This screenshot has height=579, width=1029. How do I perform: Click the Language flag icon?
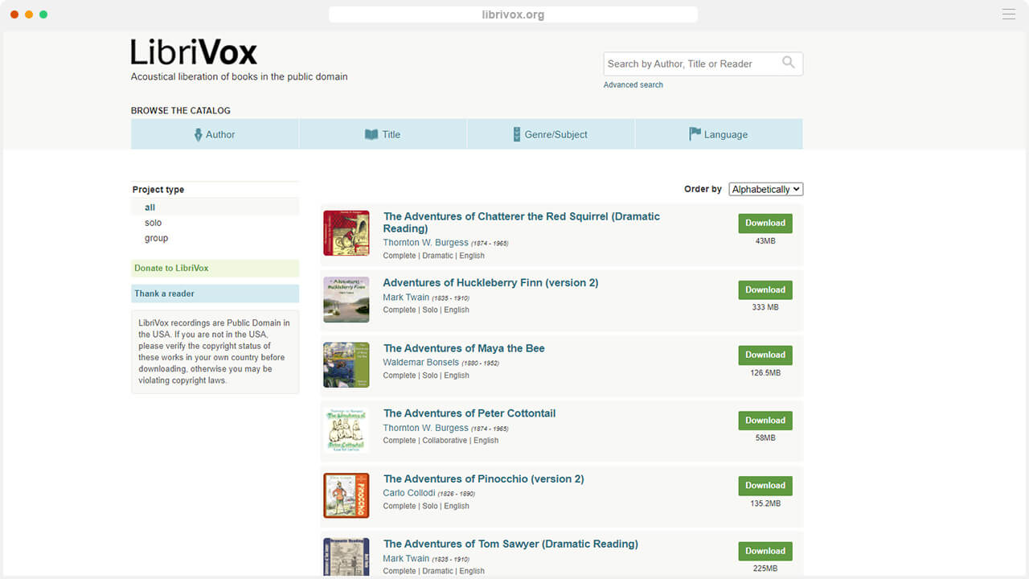click(x=695, y=134)
